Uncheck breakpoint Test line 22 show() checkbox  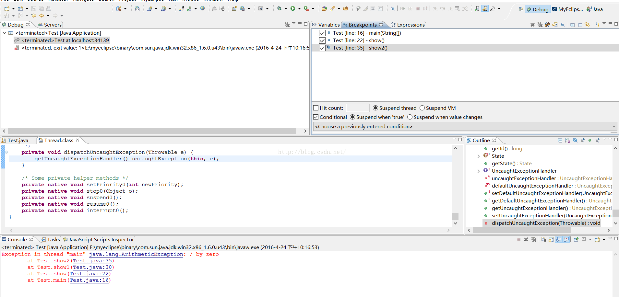tap(322, 40)
